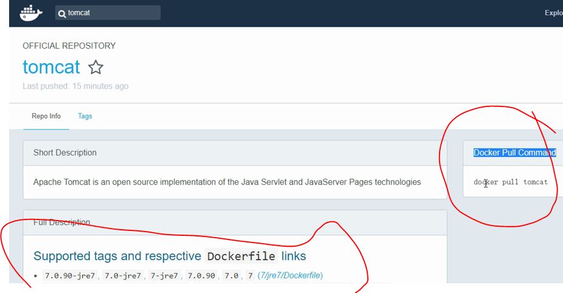Click the 7-jre7 tag
Screen dimensions: 563x293
pyautogui.click(x=164, y=276)
